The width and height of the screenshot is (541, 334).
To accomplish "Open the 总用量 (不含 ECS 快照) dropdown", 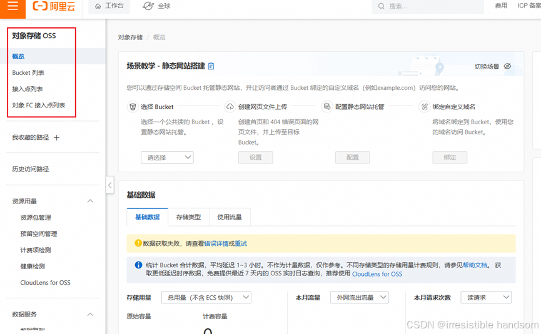I will click(x=206, y=298).
